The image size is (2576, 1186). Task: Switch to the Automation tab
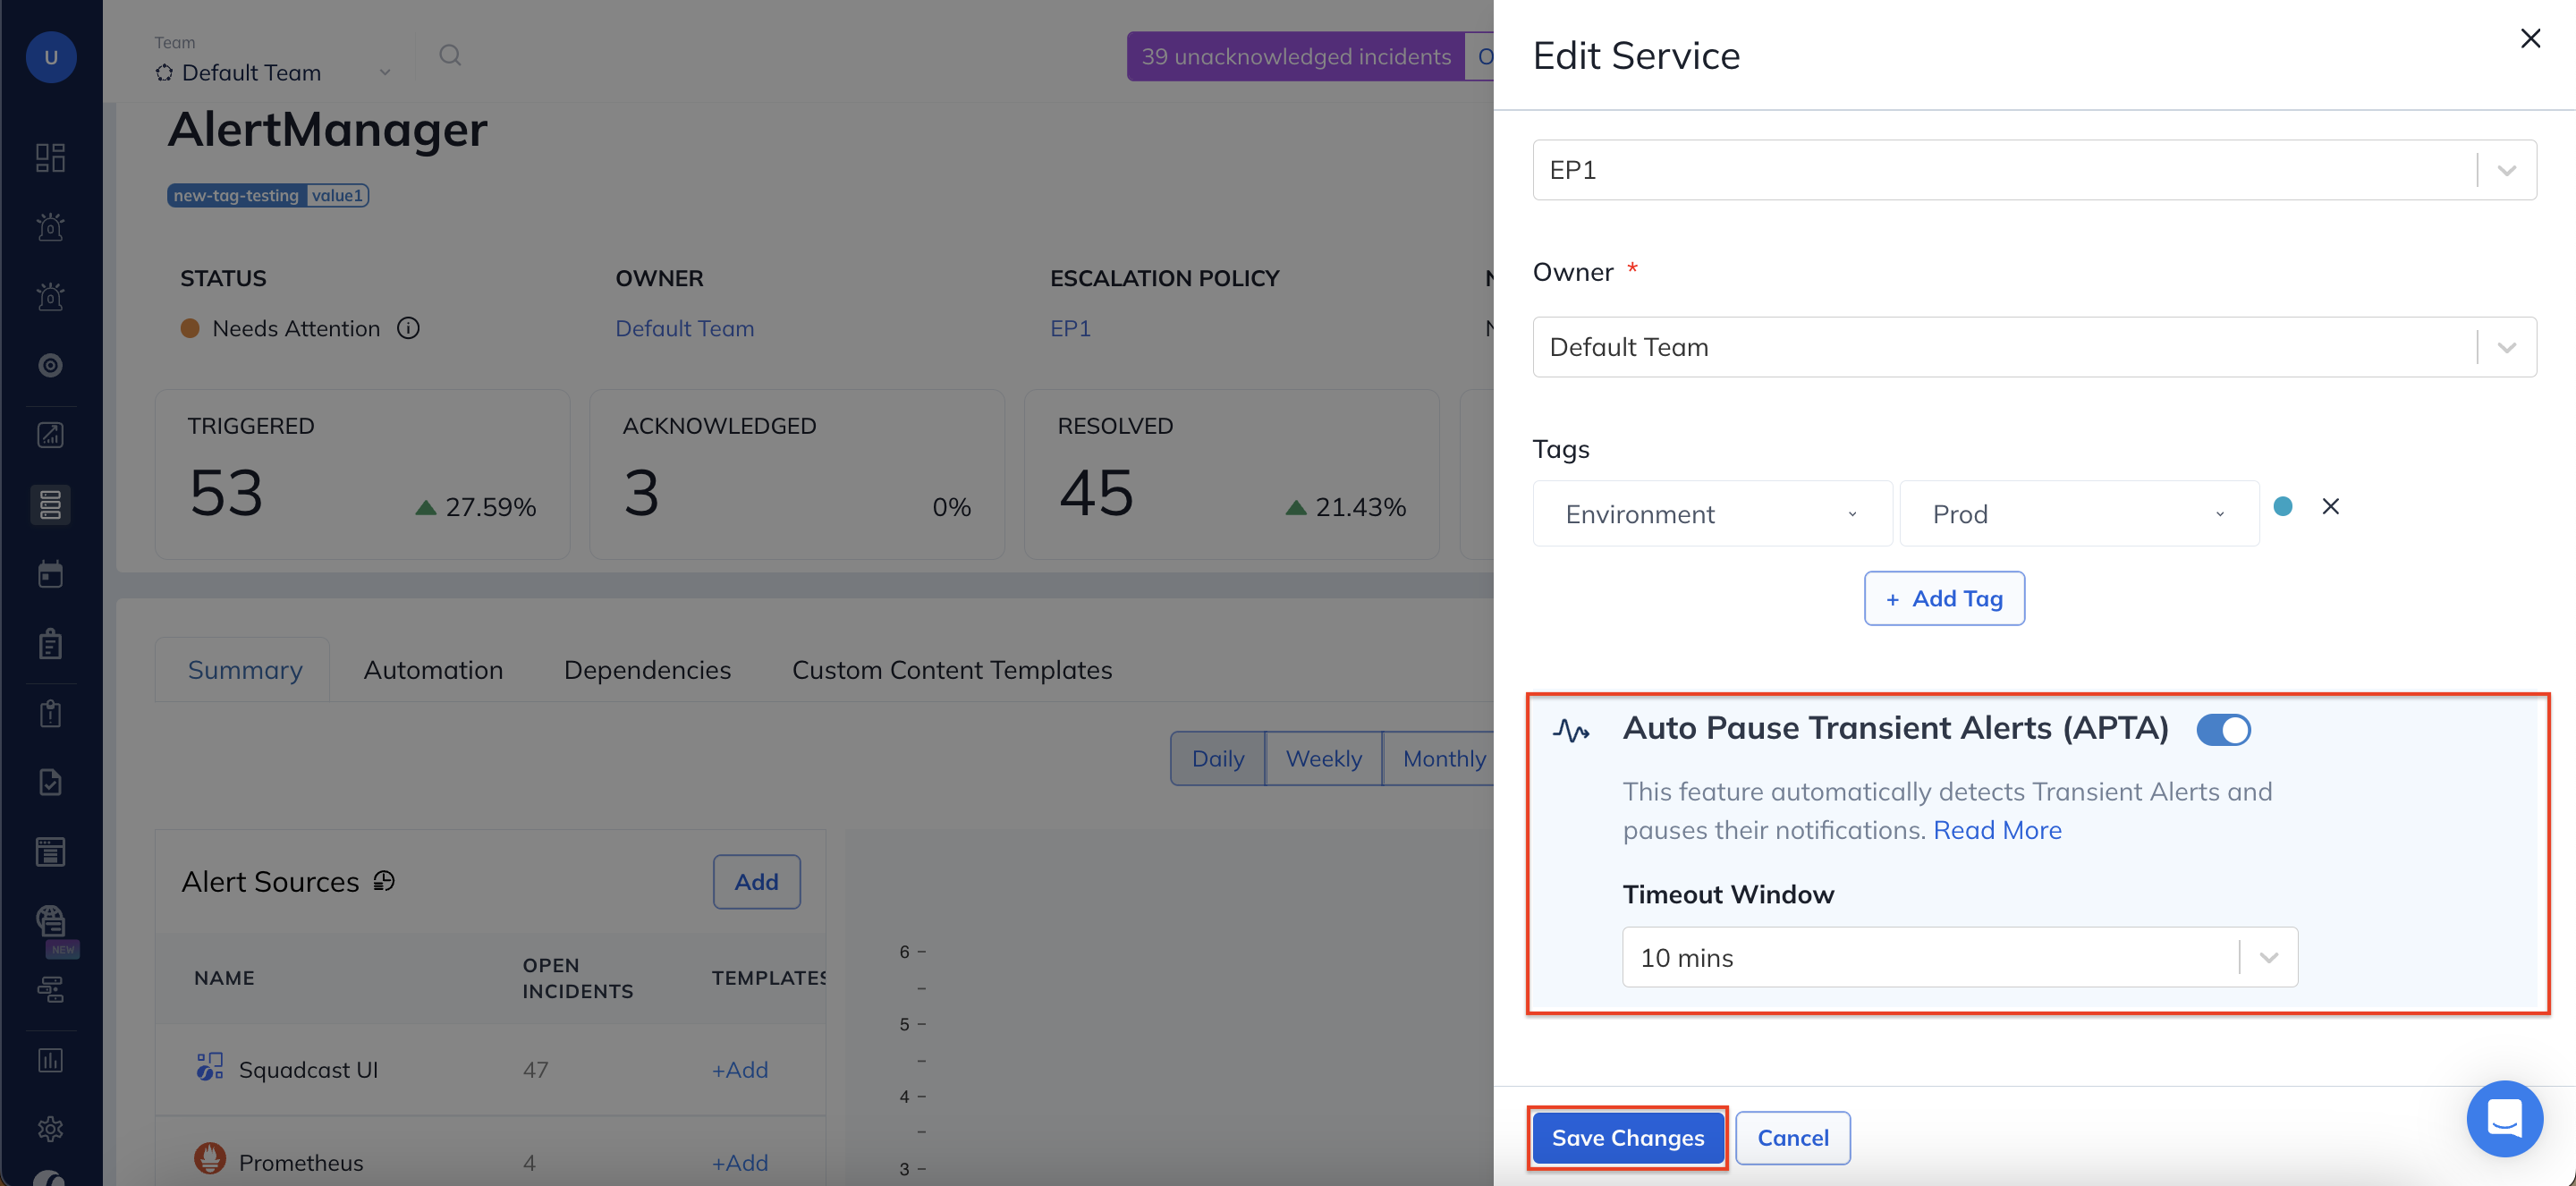(433, 670)
